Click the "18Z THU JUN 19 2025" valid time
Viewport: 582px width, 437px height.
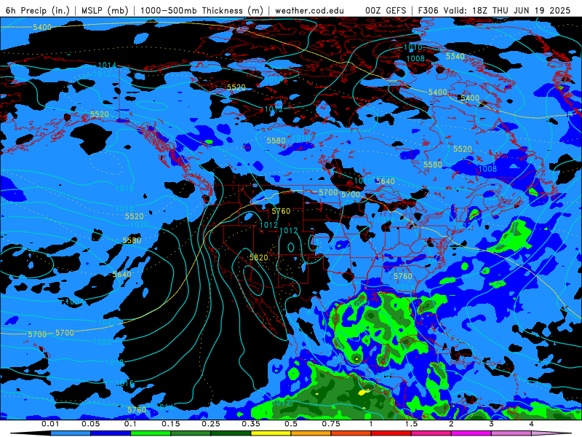521,10
